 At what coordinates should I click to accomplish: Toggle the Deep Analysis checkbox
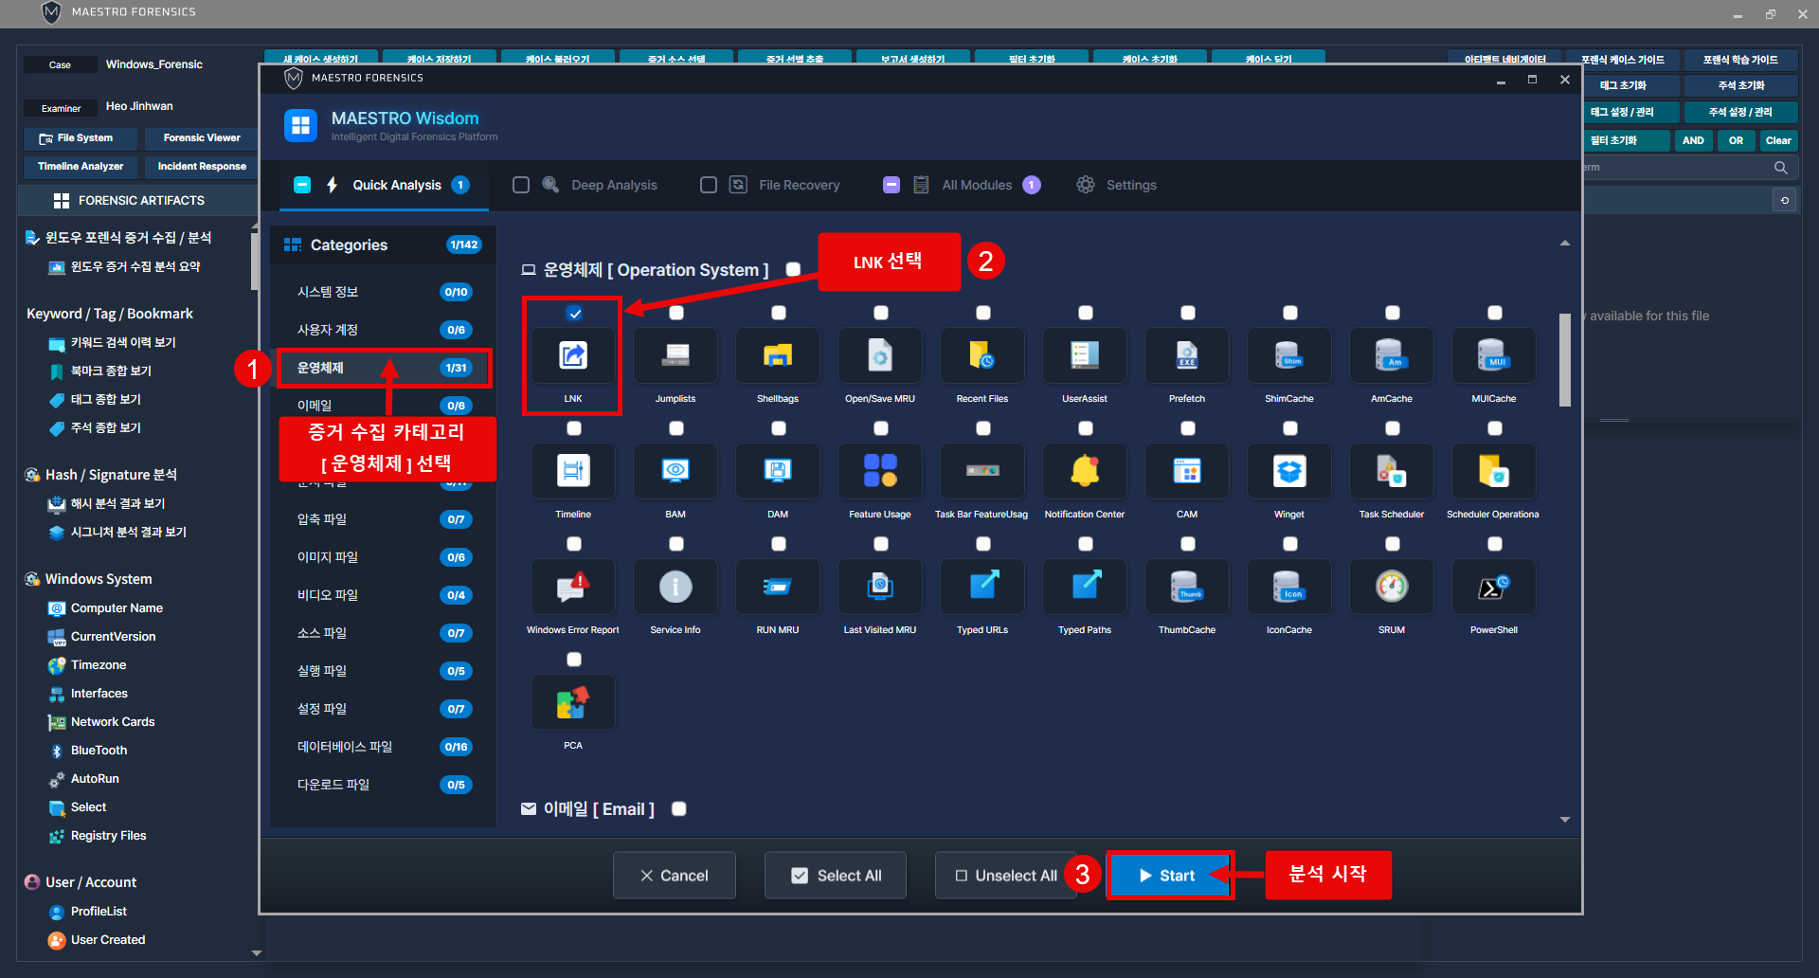pos(521,185)
